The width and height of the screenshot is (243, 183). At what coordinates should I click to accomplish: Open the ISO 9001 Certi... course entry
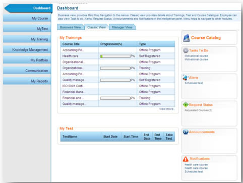click(74, 86)
